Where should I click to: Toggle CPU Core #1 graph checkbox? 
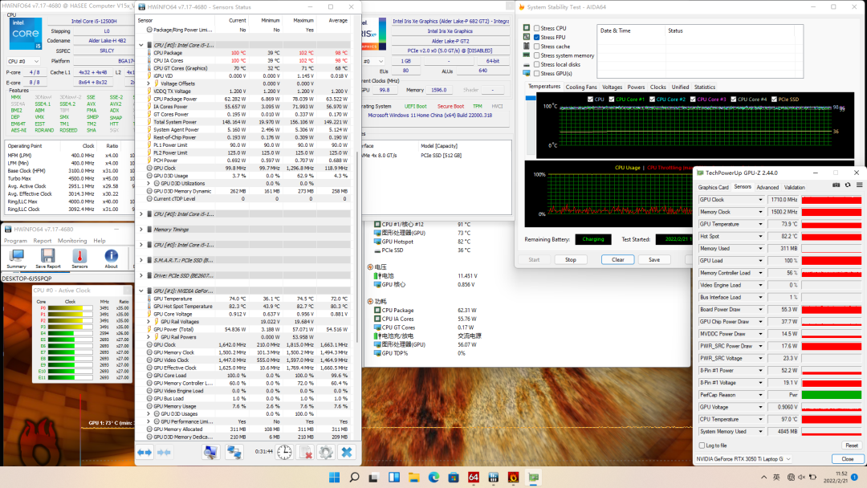click(x=612, y=100)
